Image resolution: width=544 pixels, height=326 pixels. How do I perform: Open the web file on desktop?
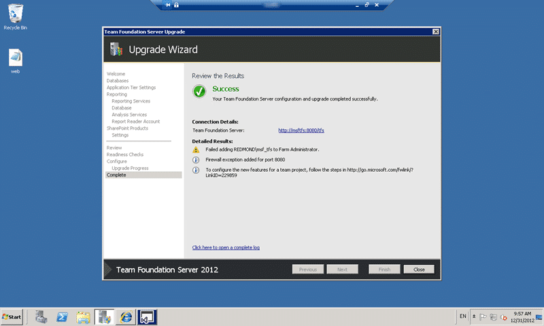click(x=15, y=61)
